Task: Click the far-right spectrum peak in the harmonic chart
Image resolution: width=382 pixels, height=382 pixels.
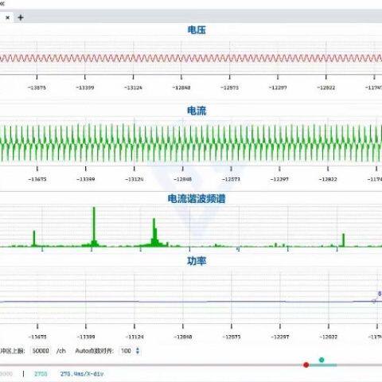Action: 344,240
